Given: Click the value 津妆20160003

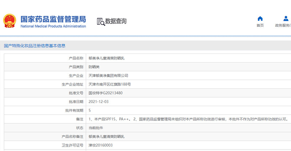Looking at the screenshot, I should [x=101, y=146].
